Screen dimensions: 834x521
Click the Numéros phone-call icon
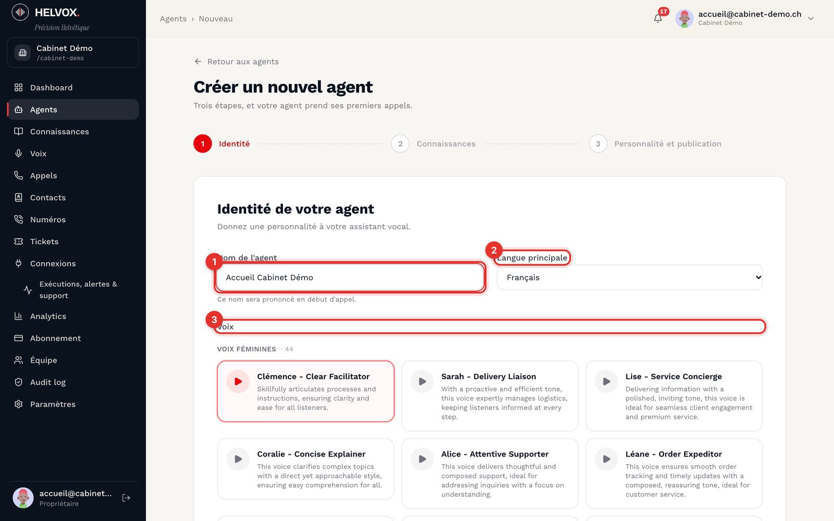pos(19,219)
